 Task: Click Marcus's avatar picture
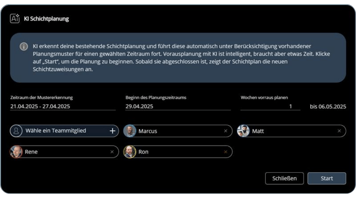click(x=130, y=131)
